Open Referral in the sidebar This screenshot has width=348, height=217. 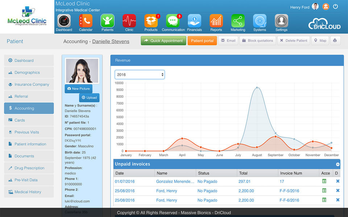tap(29, 96)
